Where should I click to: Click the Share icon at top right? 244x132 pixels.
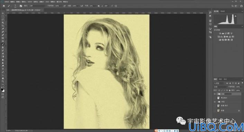242,6
